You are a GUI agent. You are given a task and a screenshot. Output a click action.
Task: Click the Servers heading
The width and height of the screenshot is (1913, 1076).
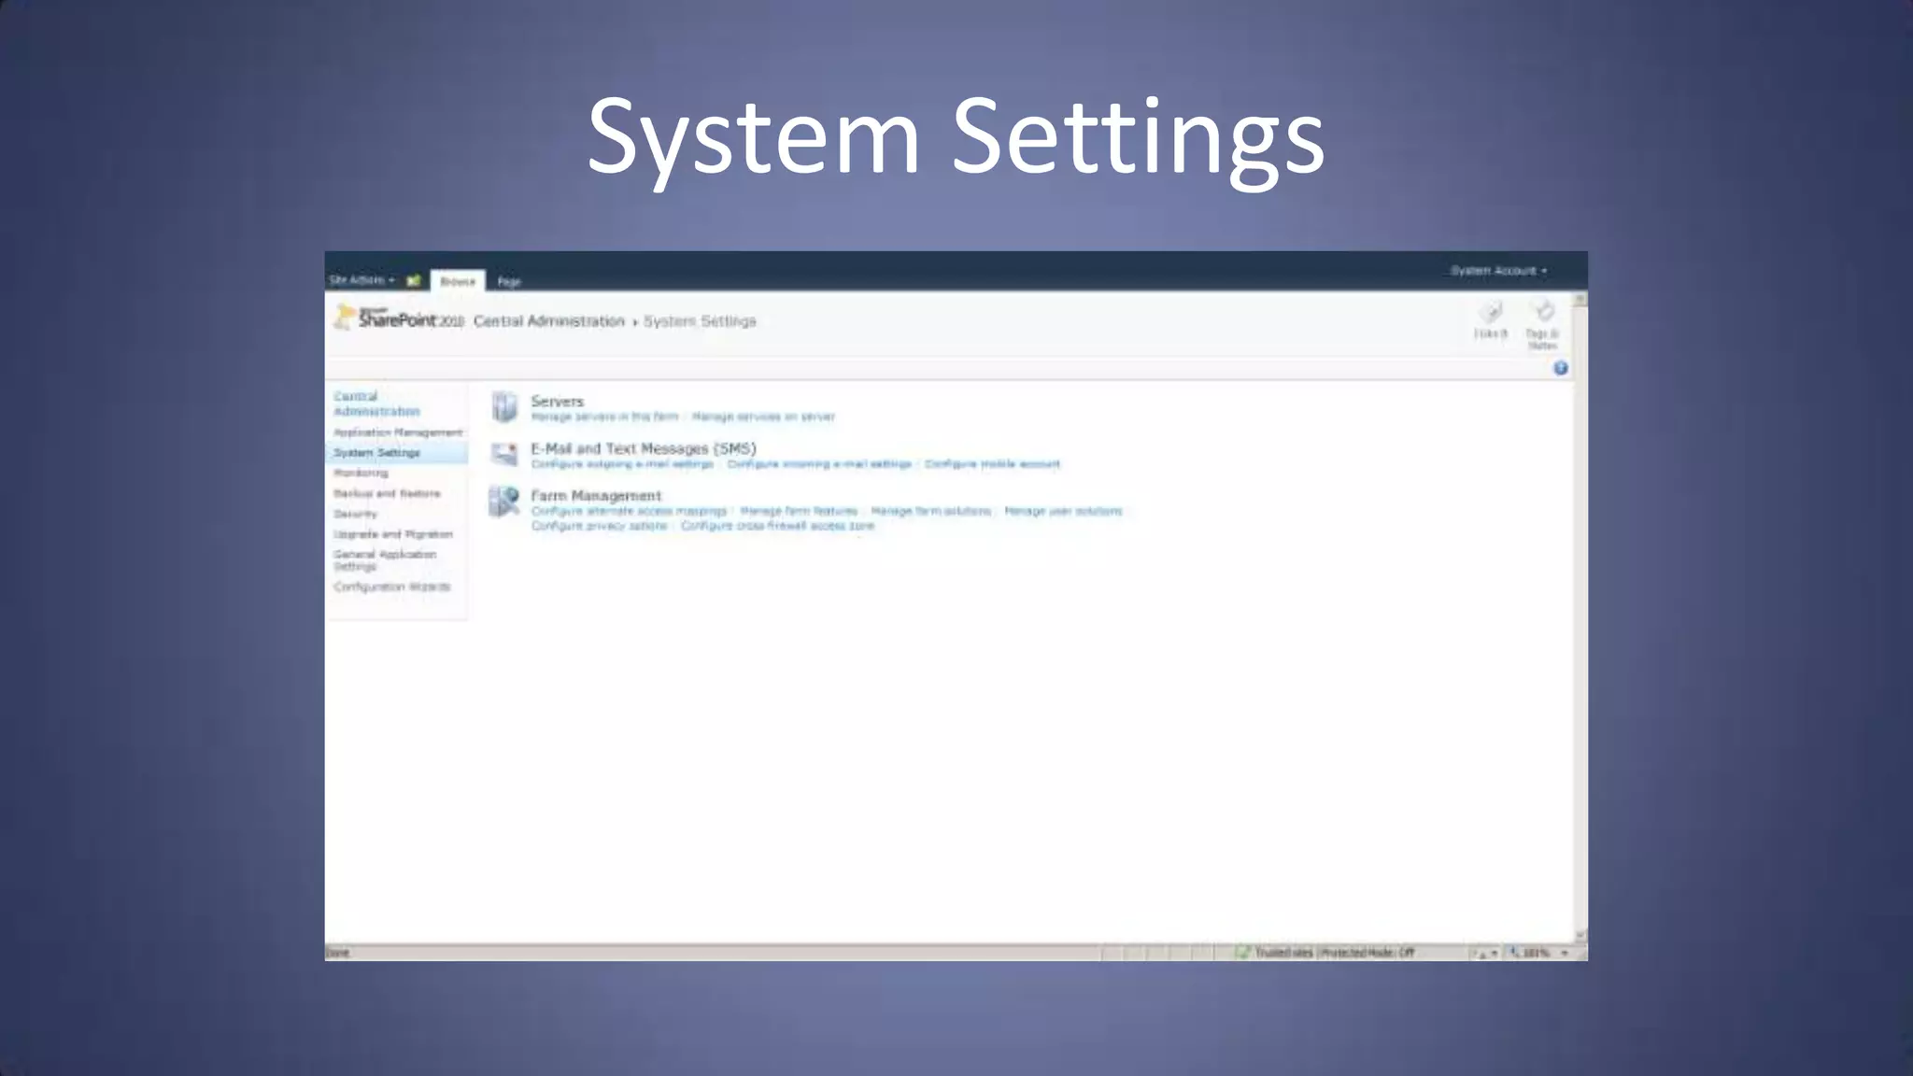(558, 402)
